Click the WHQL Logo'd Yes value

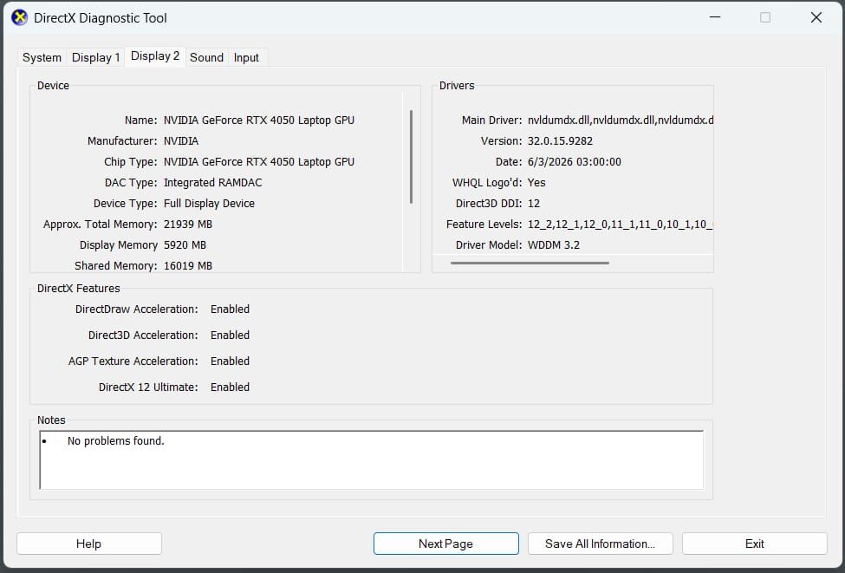pyautogui.click(x=536, y=183)
